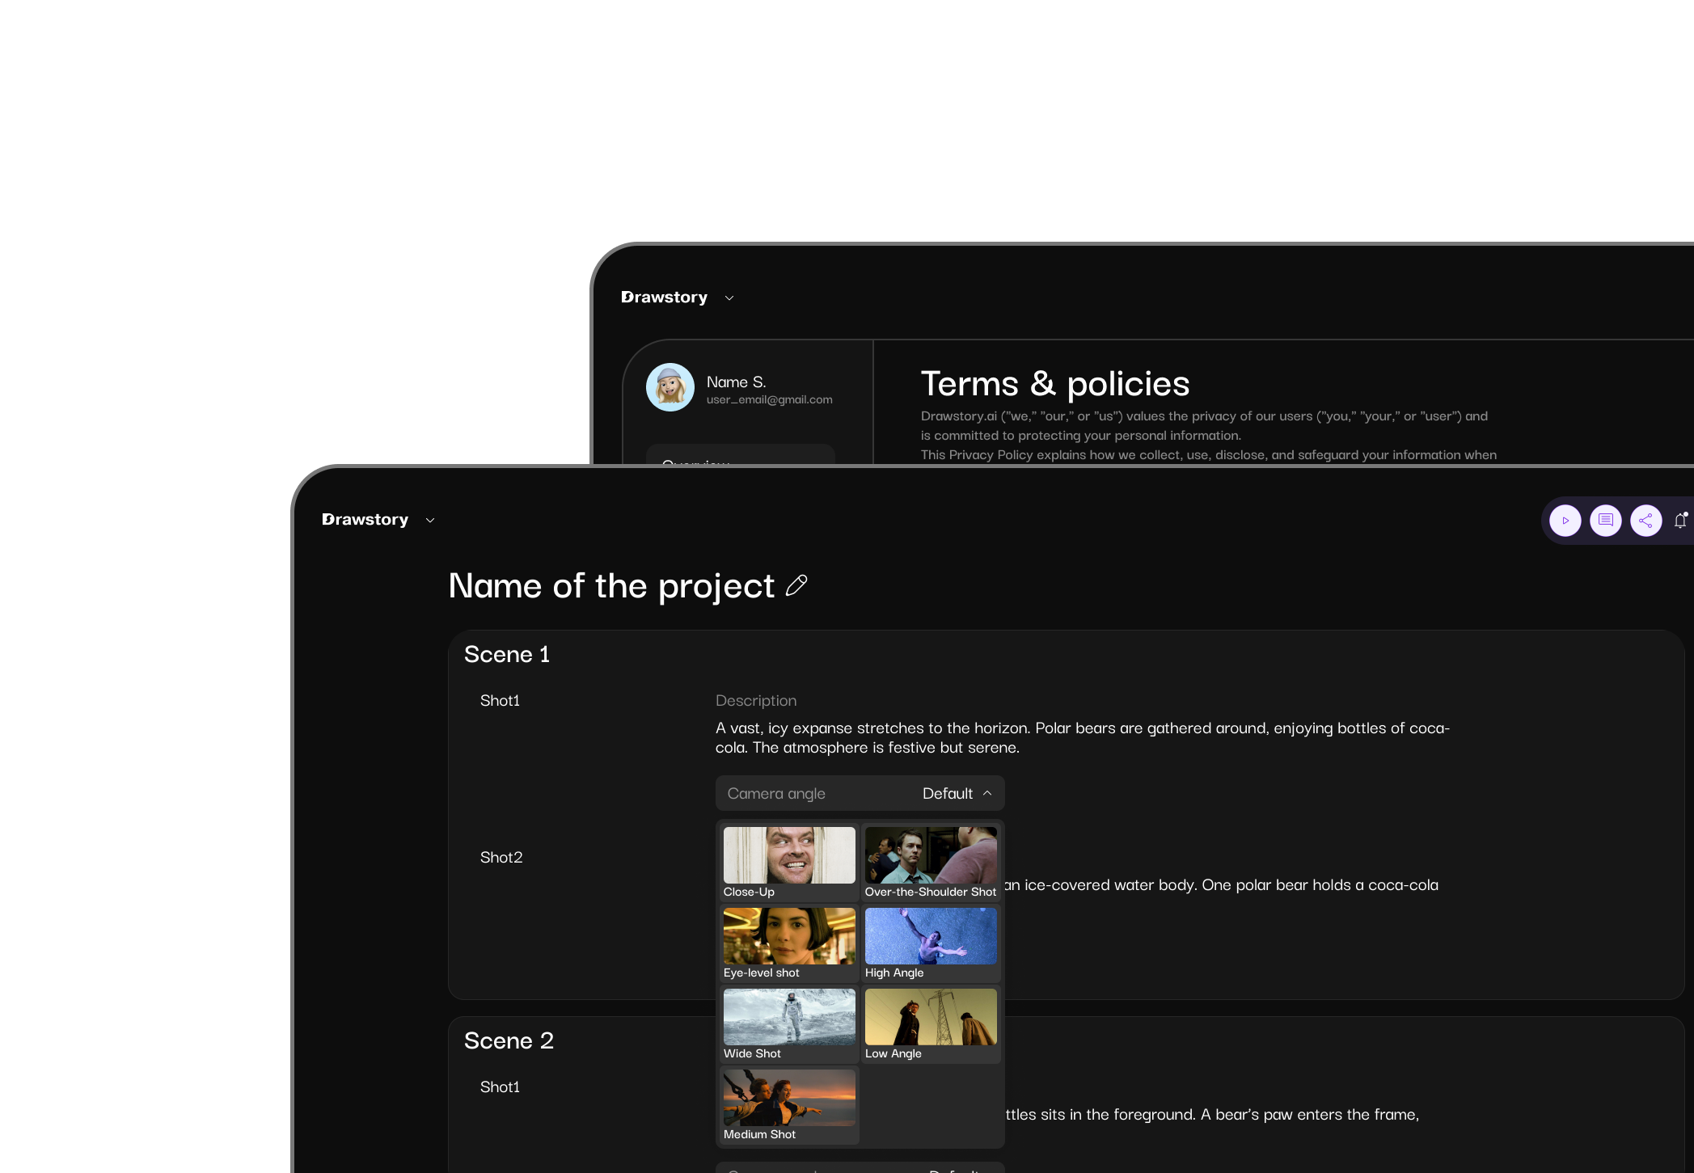Click Scene 2 description mentioning bear's paw

tap(1212, 1115)
